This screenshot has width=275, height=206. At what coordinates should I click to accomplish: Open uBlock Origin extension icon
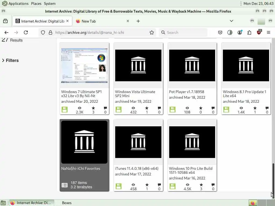[259, 32]
